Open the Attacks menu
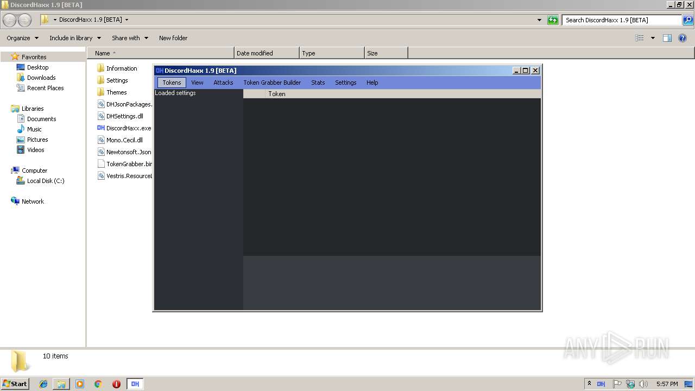 223,83
